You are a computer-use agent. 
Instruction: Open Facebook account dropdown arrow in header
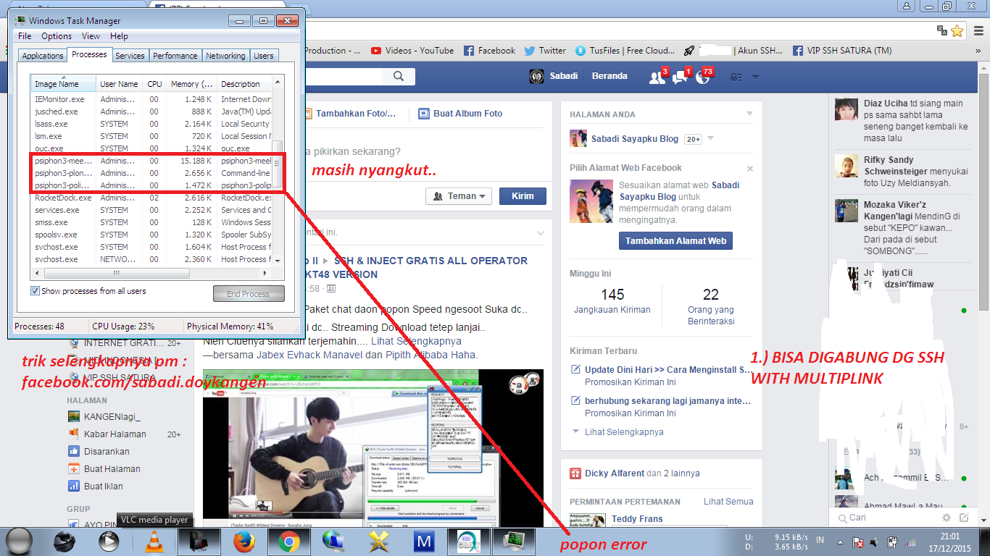755,77
